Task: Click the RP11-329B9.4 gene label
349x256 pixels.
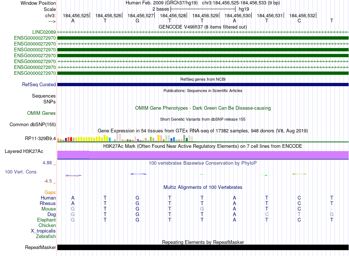Action: coord(40,138)
